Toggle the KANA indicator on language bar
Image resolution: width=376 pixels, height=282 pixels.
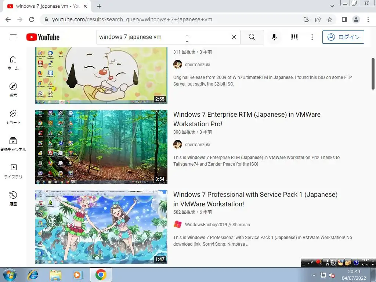365,264
